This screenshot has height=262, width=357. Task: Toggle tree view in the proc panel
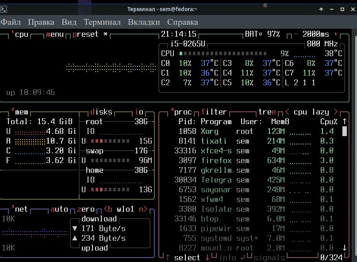[x=267, y=112]
